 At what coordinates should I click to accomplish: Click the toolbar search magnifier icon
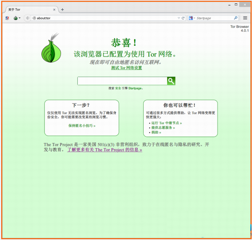coord(236,18)
